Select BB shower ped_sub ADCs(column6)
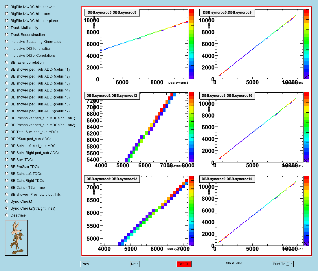This screenshot has width=318, height=271. (7, 104)
